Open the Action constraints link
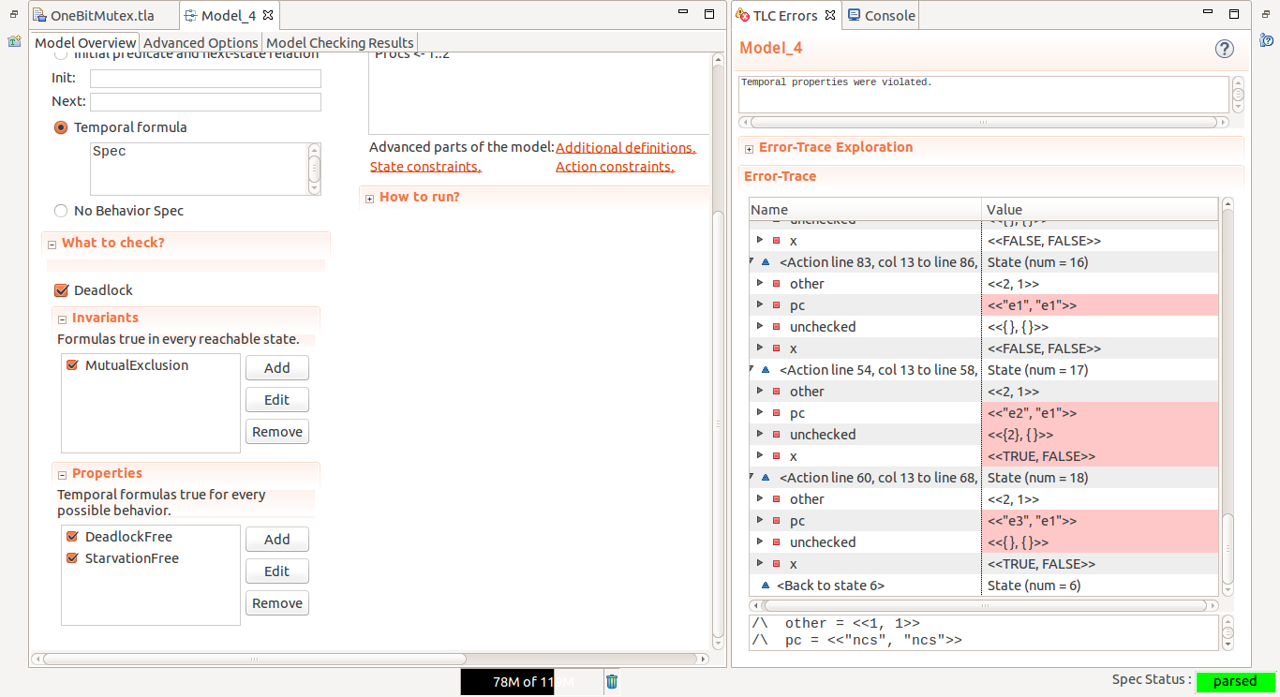This screenshot has height=697, width=1280. [615, 167]
